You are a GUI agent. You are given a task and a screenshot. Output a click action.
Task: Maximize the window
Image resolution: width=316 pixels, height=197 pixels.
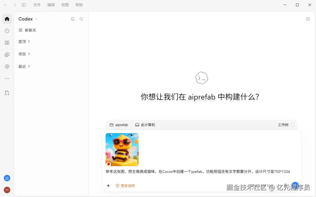click(297, 5)
